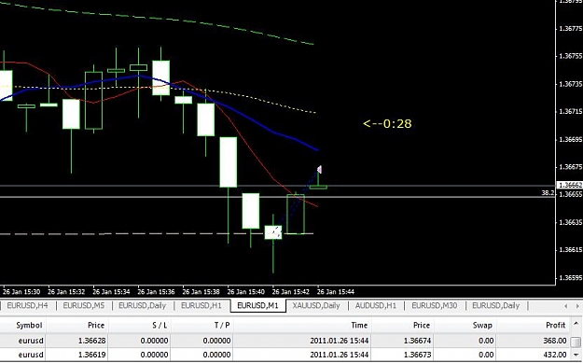
Task: Select the eurusd order opened at 1.36628
Action: pos(285,341)
